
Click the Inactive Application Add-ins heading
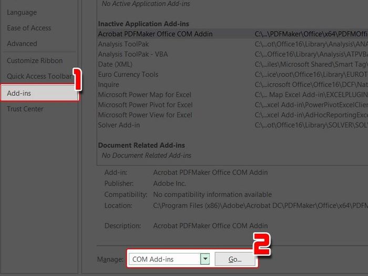click(x=144, y=24)
